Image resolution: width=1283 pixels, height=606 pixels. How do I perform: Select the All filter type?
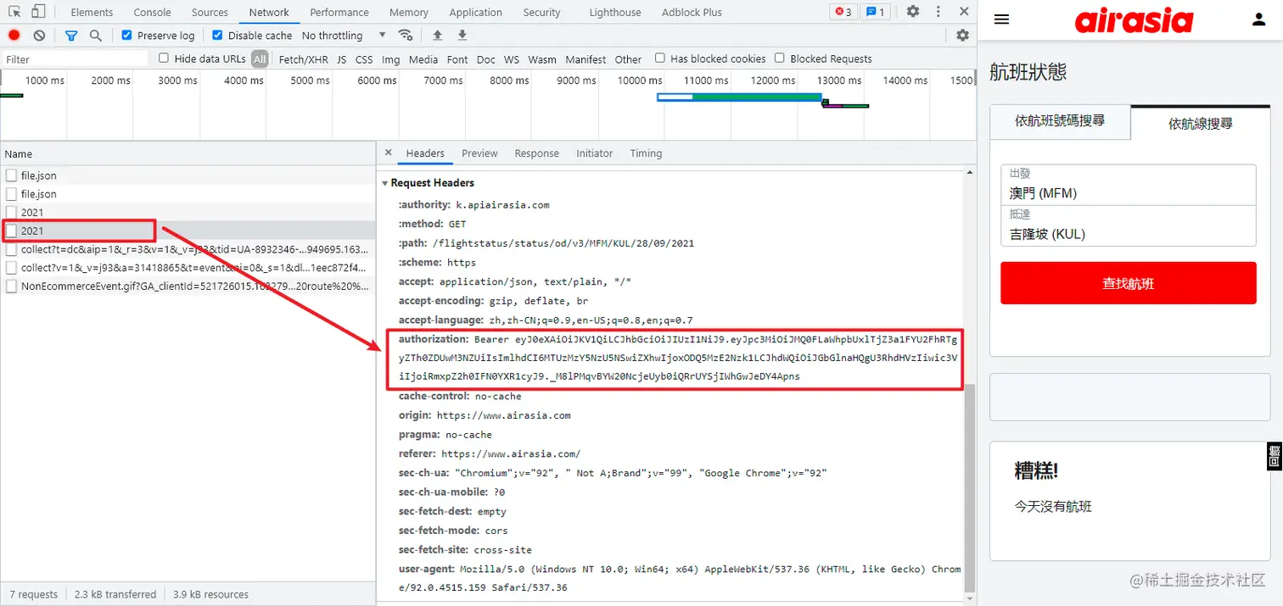[x=260, y=59]
